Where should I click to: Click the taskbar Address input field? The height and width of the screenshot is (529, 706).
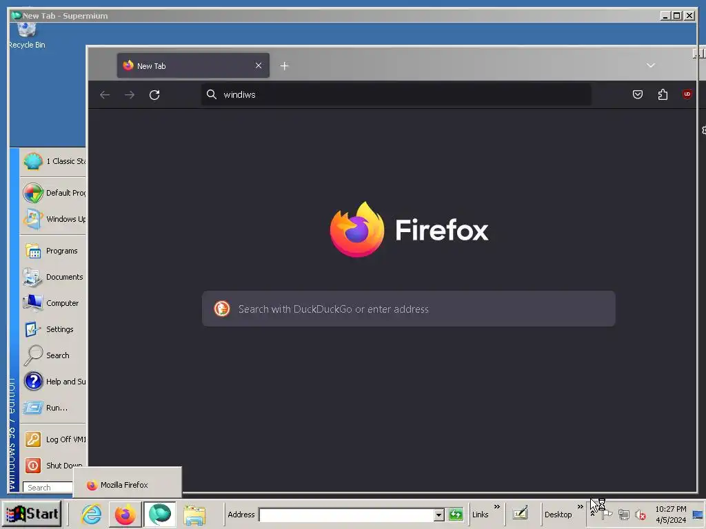[x=346, y=515]
